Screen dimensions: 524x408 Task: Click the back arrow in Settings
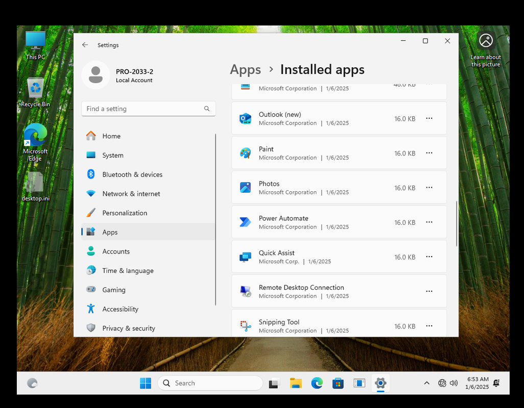click(85, 45)
